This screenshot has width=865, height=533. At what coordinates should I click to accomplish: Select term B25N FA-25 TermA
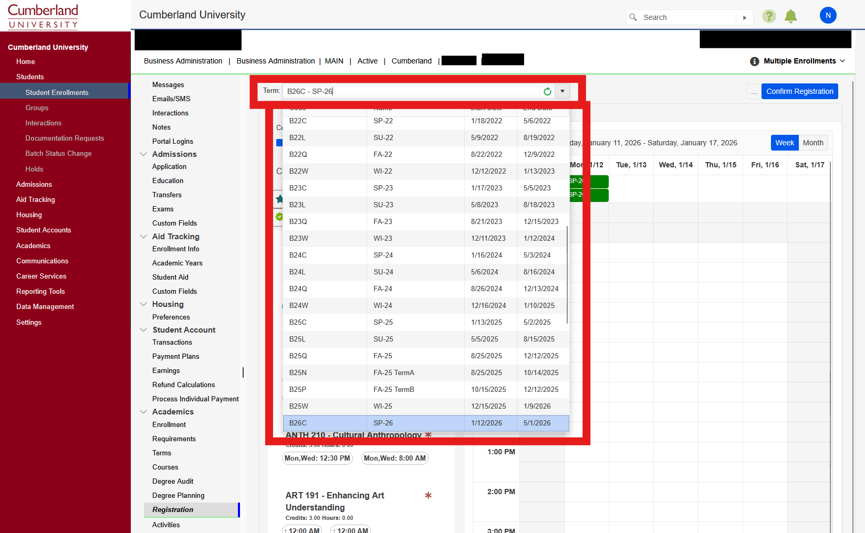(426, 372)
